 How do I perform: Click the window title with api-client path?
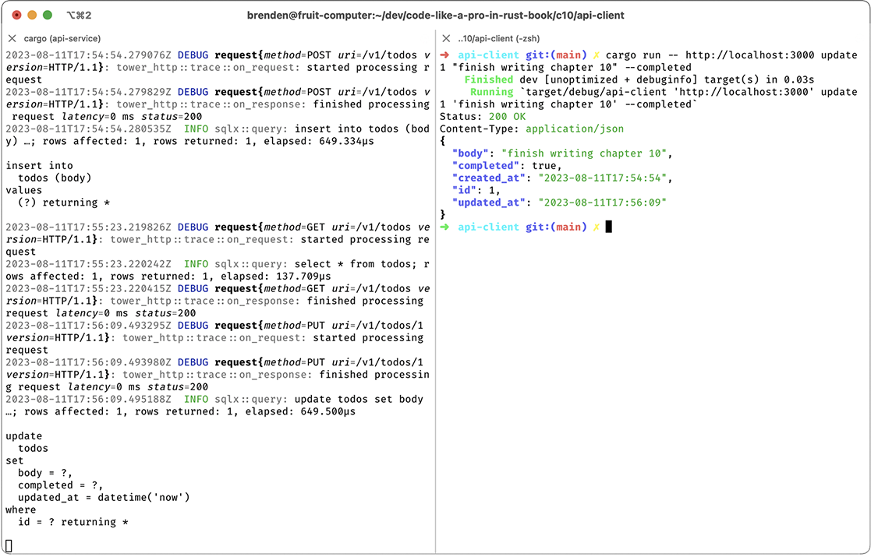435,16
